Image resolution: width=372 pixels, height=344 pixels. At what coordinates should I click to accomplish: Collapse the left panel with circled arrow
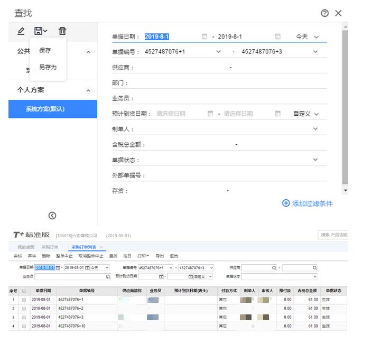(52, 216)
